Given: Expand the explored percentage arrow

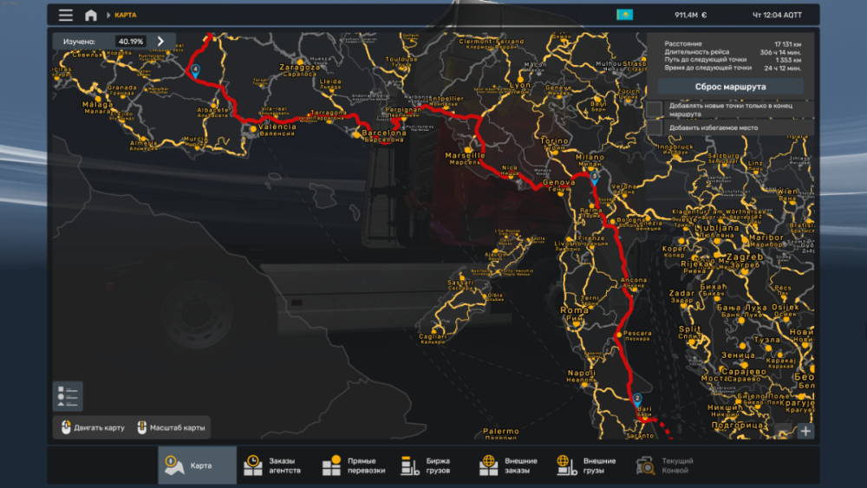Looking at the screenshot, I should coord(161,42).
